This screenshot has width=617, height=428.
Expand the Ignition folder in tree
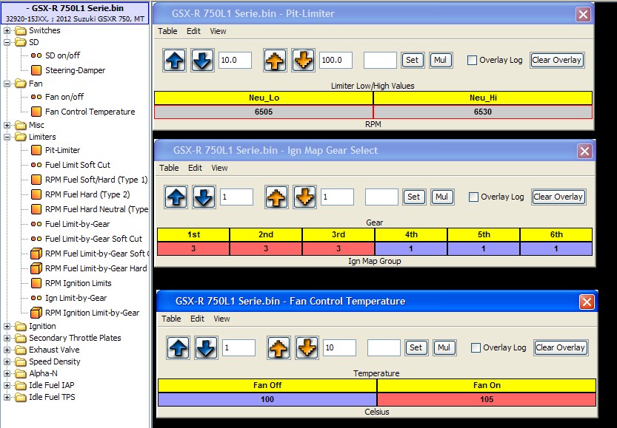(x=7, y=326)
